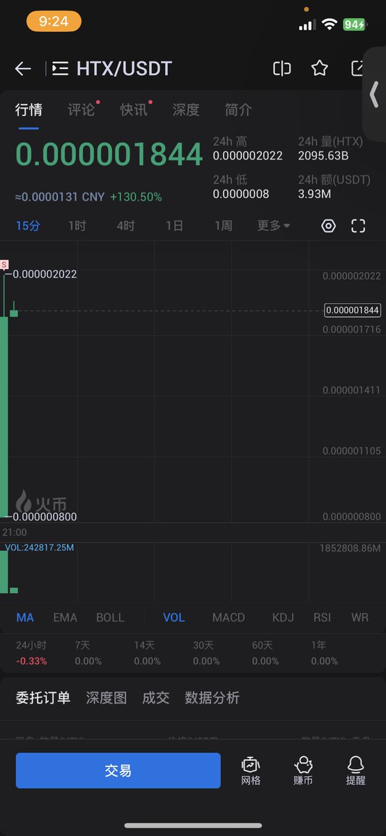This screenshot has width=386, height=836.
Task: Tap the VOL:242817.25M label
Action: pyautogui.click(x=40, y=548)
